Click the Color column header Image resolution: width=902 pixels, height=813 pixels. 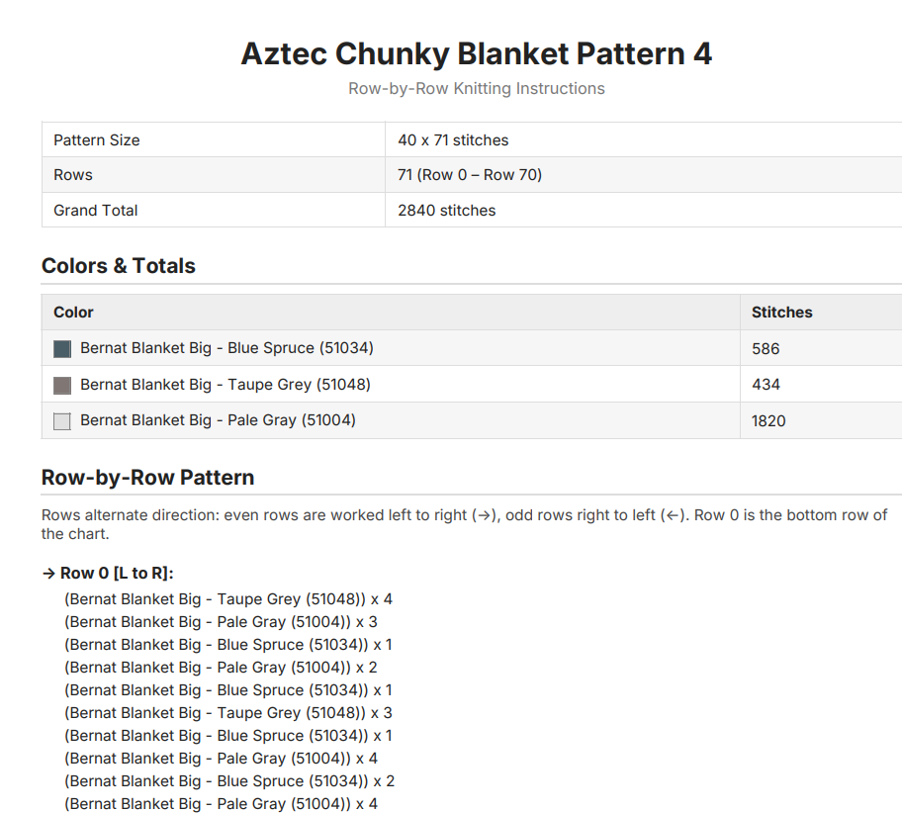click(x=391, y=312)
